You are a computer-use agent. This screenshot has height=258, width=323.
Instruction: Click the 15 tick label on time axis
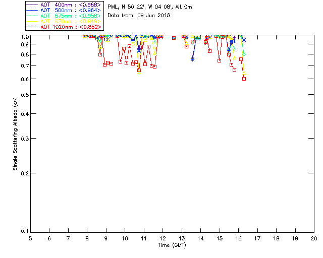(220, 238)
